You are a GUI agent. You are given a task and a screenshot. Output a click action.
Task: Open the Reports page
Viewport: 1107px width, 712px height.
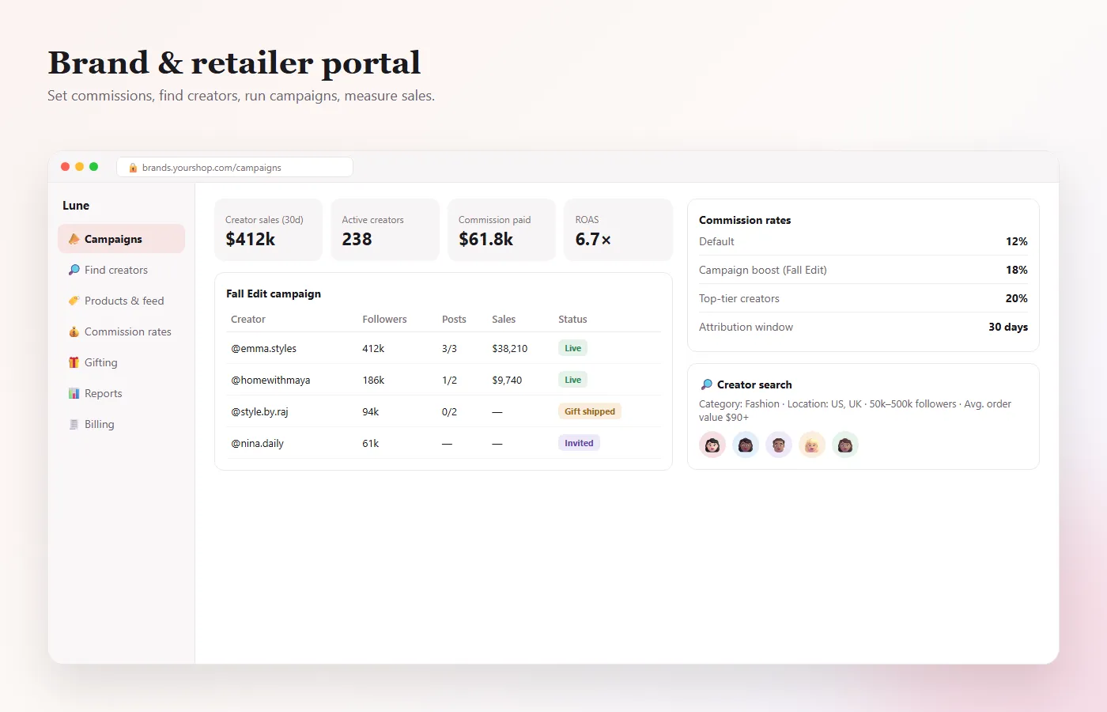[x=121, y=393]
